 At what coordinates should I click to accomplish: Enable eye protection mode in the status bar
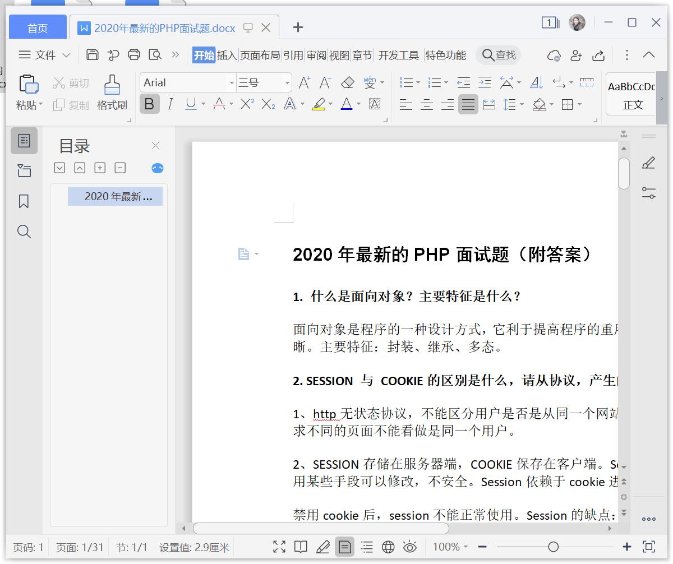[411, 547]
